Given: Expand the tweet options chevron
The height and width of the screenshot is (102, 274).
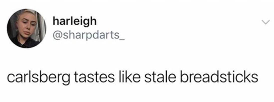Looking at the screenshot, I should (265, 22).
